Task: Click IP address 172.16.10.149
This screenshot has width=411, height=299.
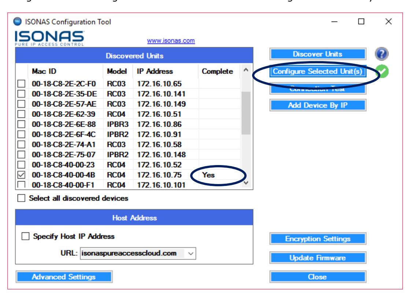Action: pyautogui.click(x=162, y=104)
